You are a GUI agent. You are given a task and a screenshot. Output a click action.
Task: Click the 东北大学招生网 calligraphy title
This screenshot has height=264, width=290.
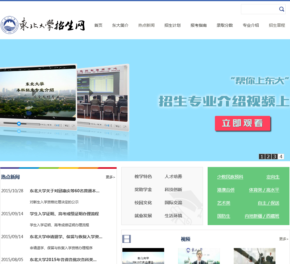coord(52,24)
